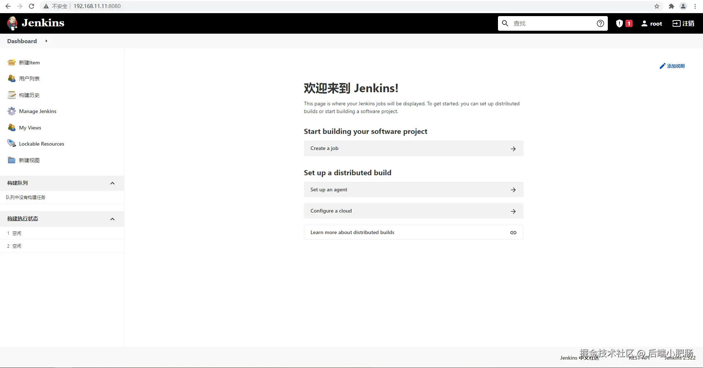Click the search magnifier icon

pyautogui.click(x=505, y=23)
